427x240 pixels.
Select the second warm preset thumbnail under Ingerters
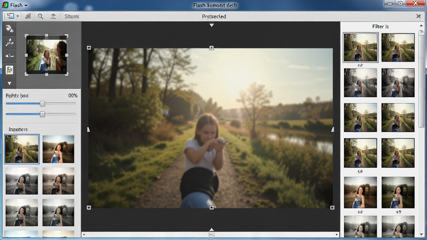(x=58, y=149)
